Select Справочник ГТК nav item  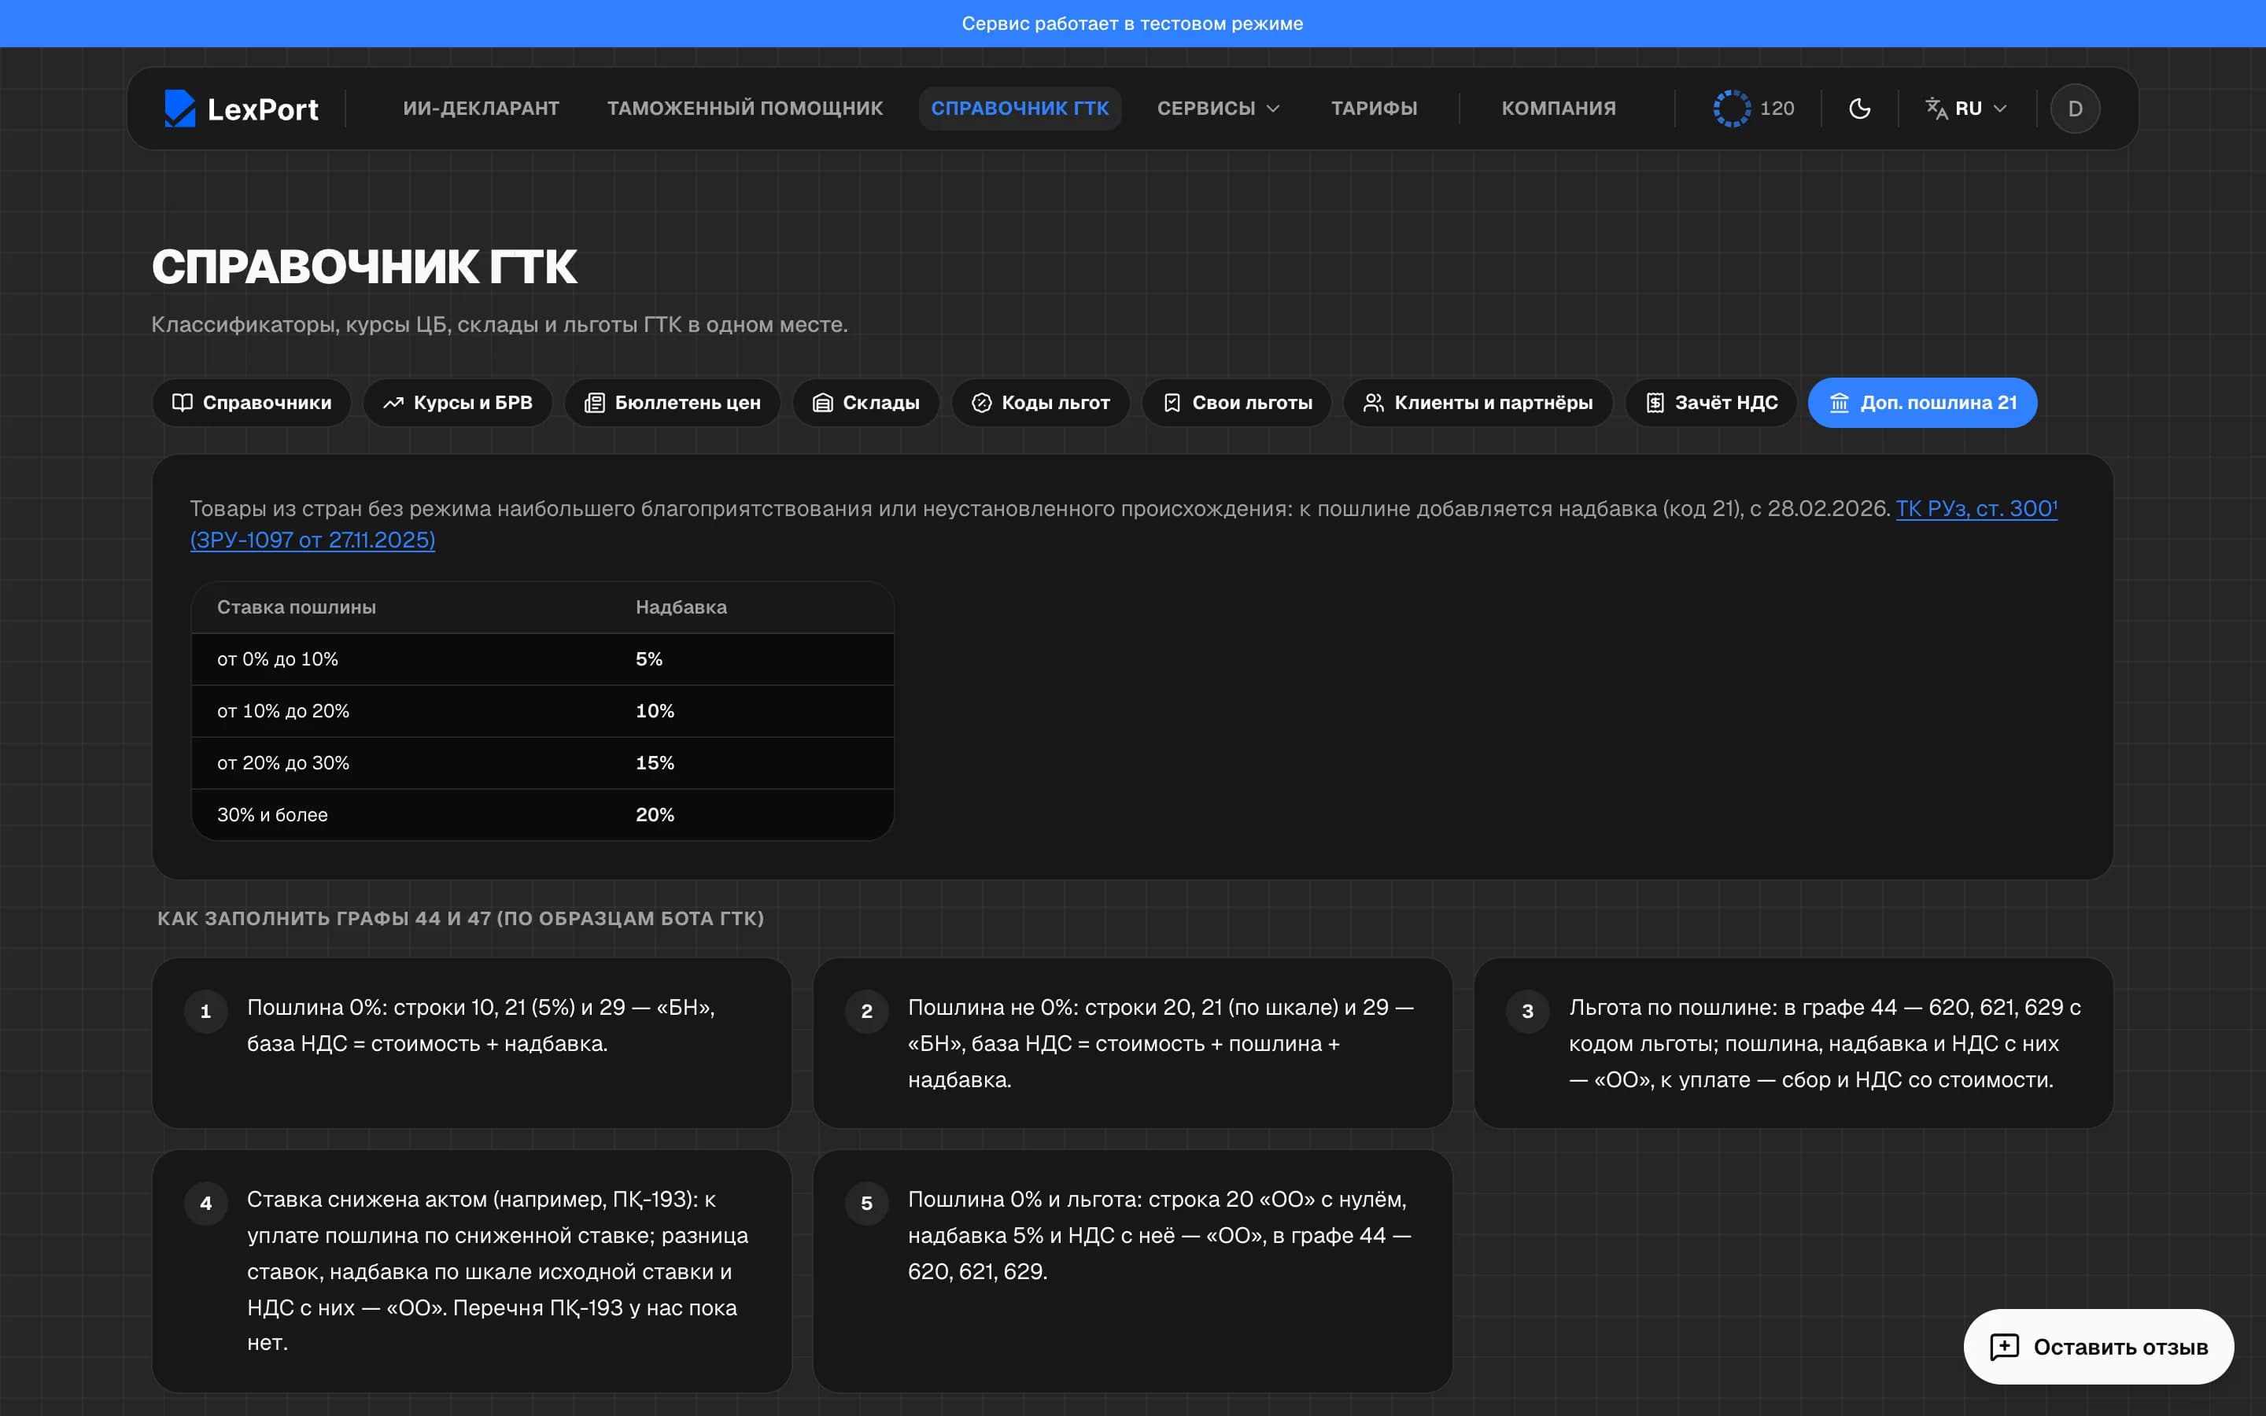1020,109
